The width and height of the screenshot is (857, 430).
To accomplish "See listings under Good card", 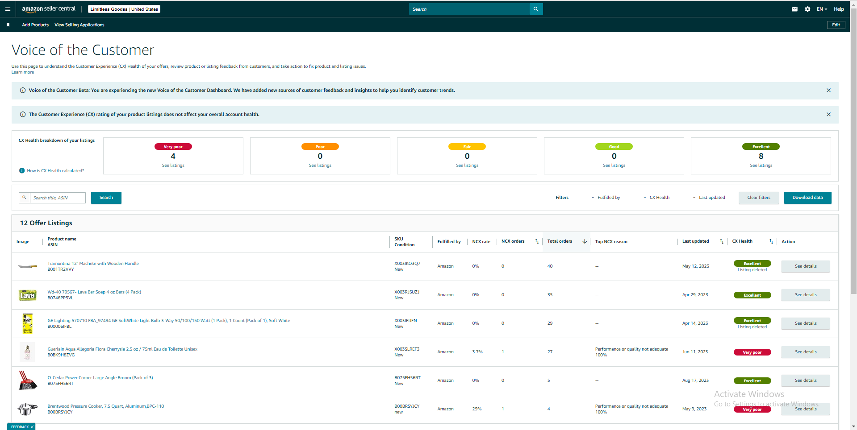I will point(614,165).
